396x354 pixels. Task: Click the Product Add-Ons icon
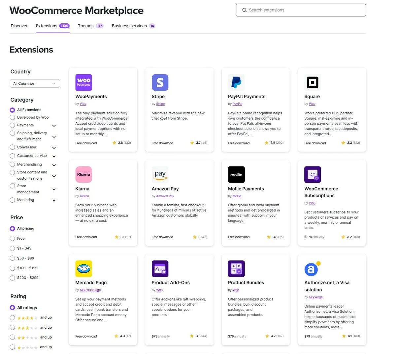tap(160, 269)
